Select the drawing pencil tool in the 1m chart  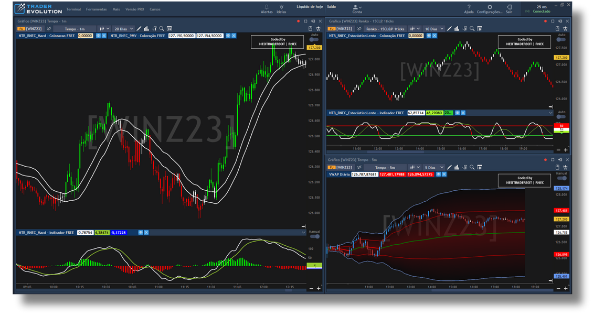(139, 29)
